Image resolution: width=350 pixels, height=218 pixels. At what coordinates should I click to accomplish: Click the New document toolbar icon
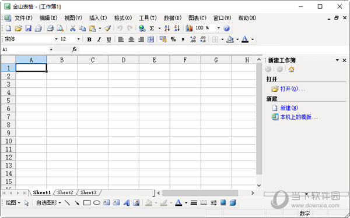(8, 28)
